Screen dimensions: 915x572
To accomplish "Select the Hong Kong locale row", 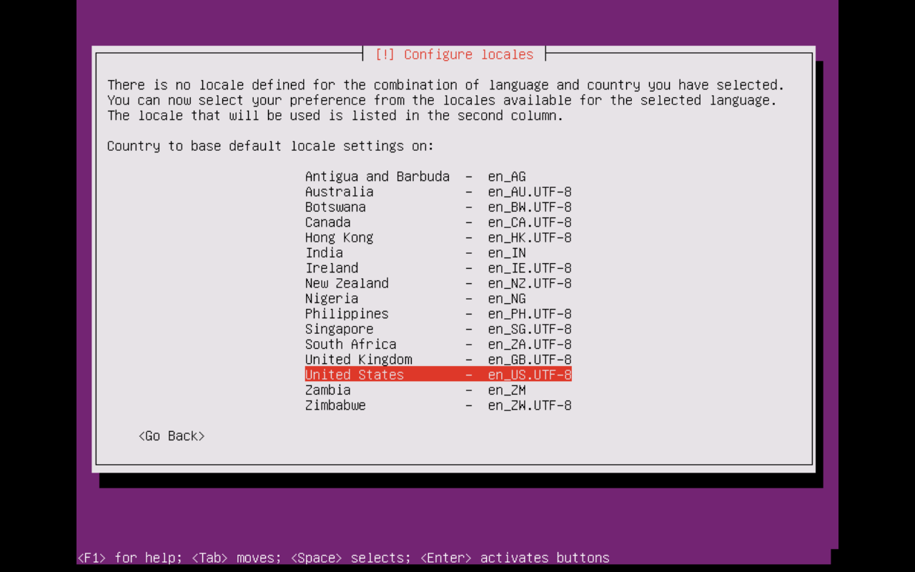I will [438, 237].
